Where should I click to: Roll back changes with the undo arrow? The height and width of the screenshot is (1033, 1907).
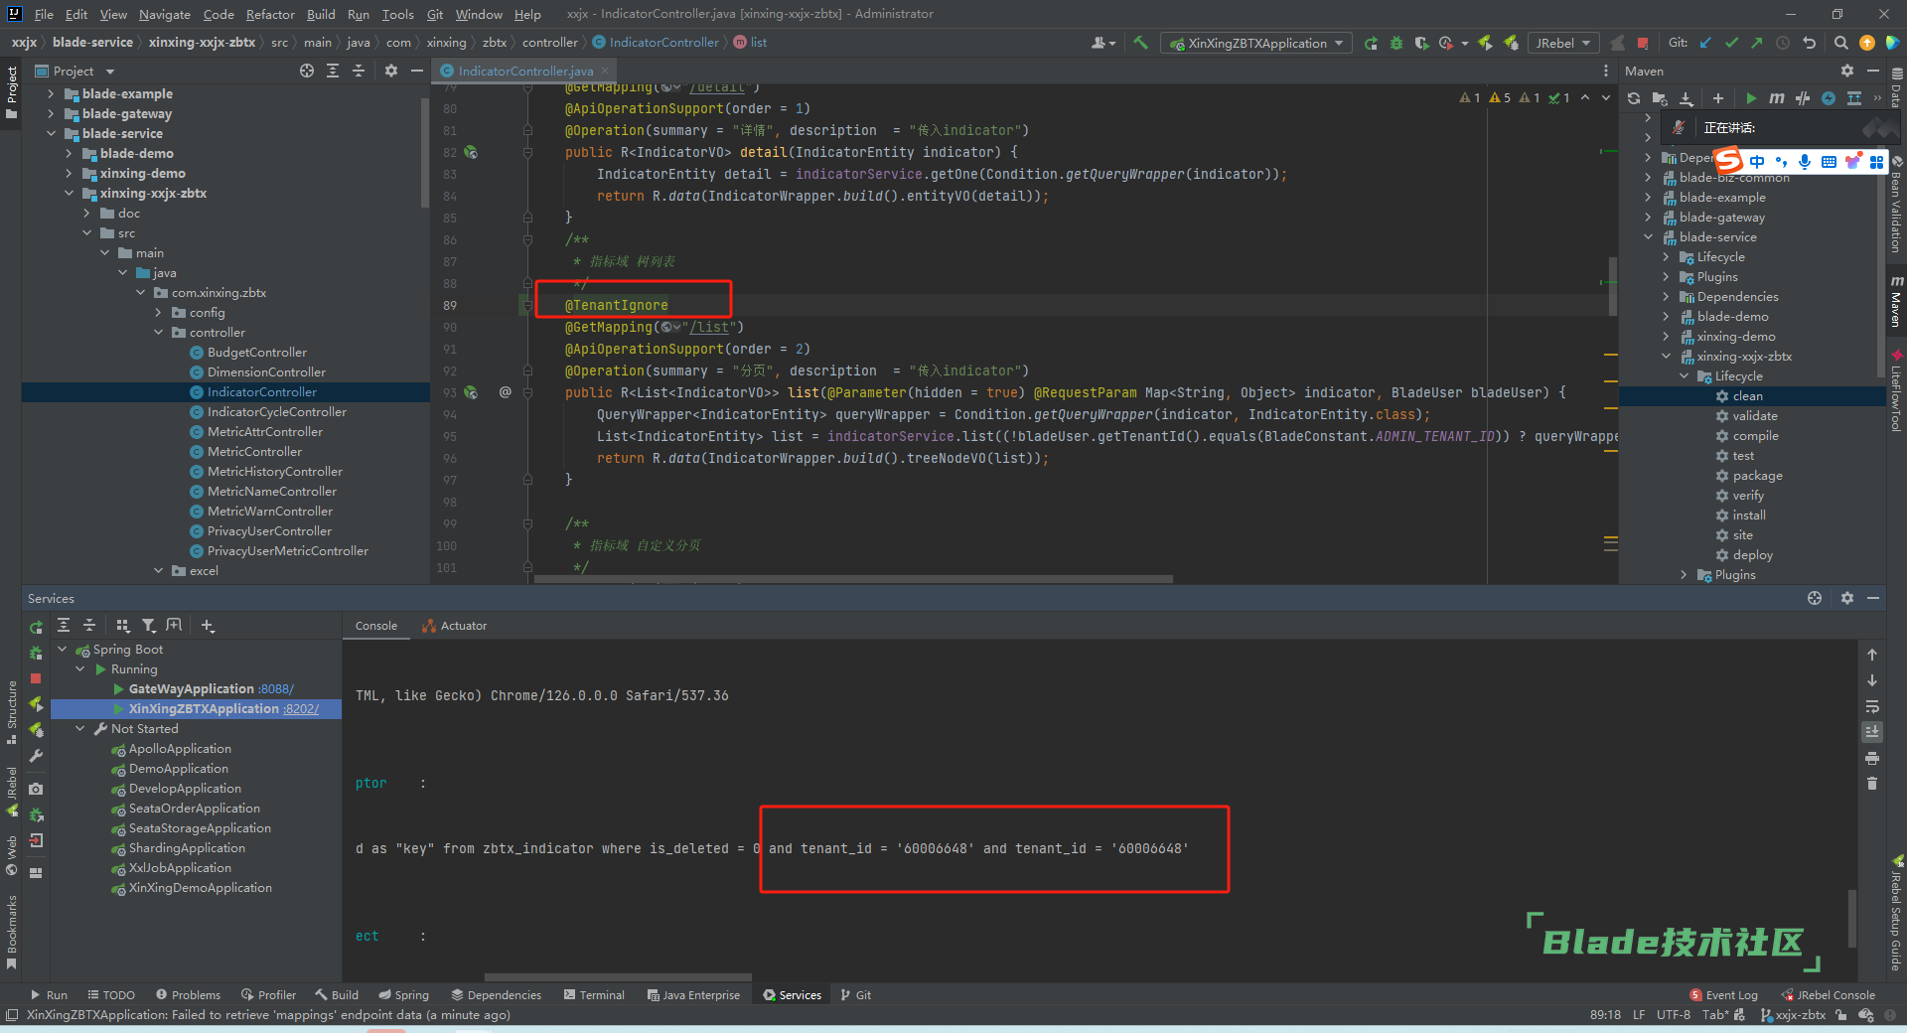[1809, 43]
